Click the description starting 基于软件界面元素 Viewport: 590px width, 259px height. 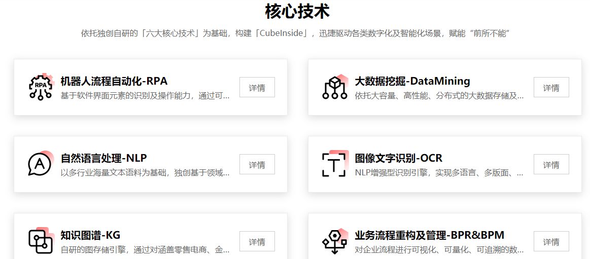click(x=145, y=96)
